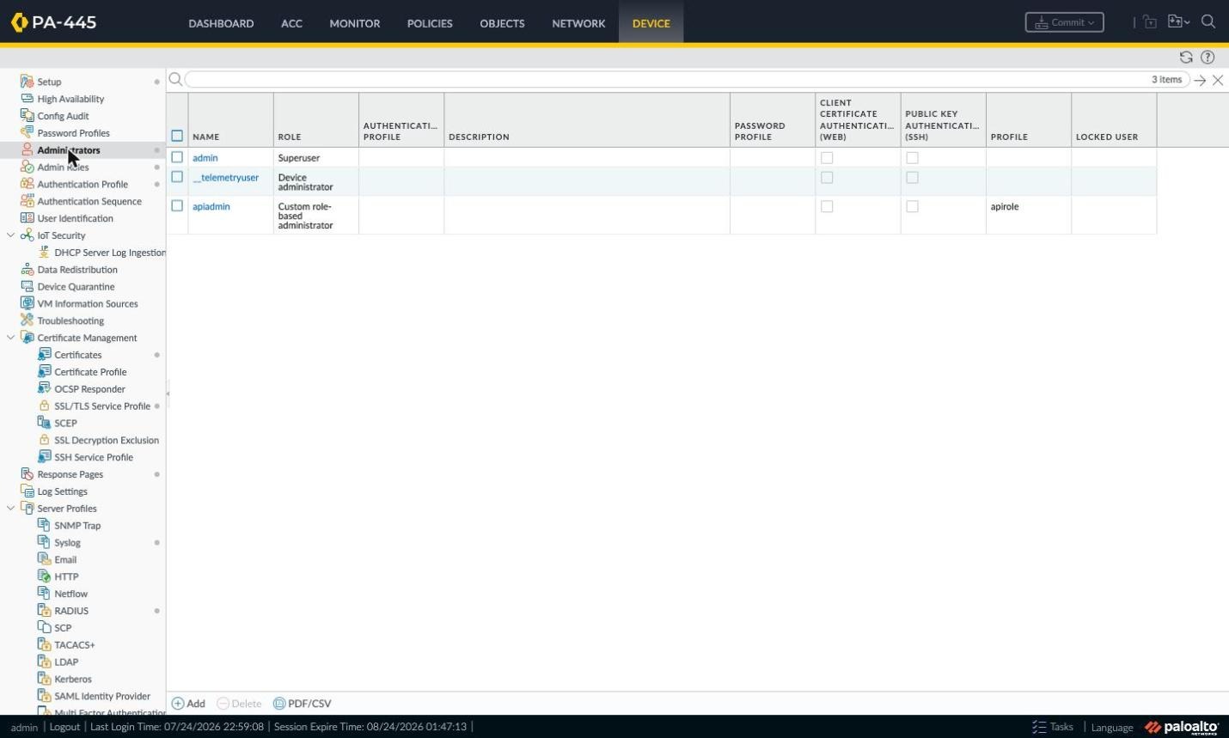
Task: Select the admin row checkbox
Action: [177, 157]
